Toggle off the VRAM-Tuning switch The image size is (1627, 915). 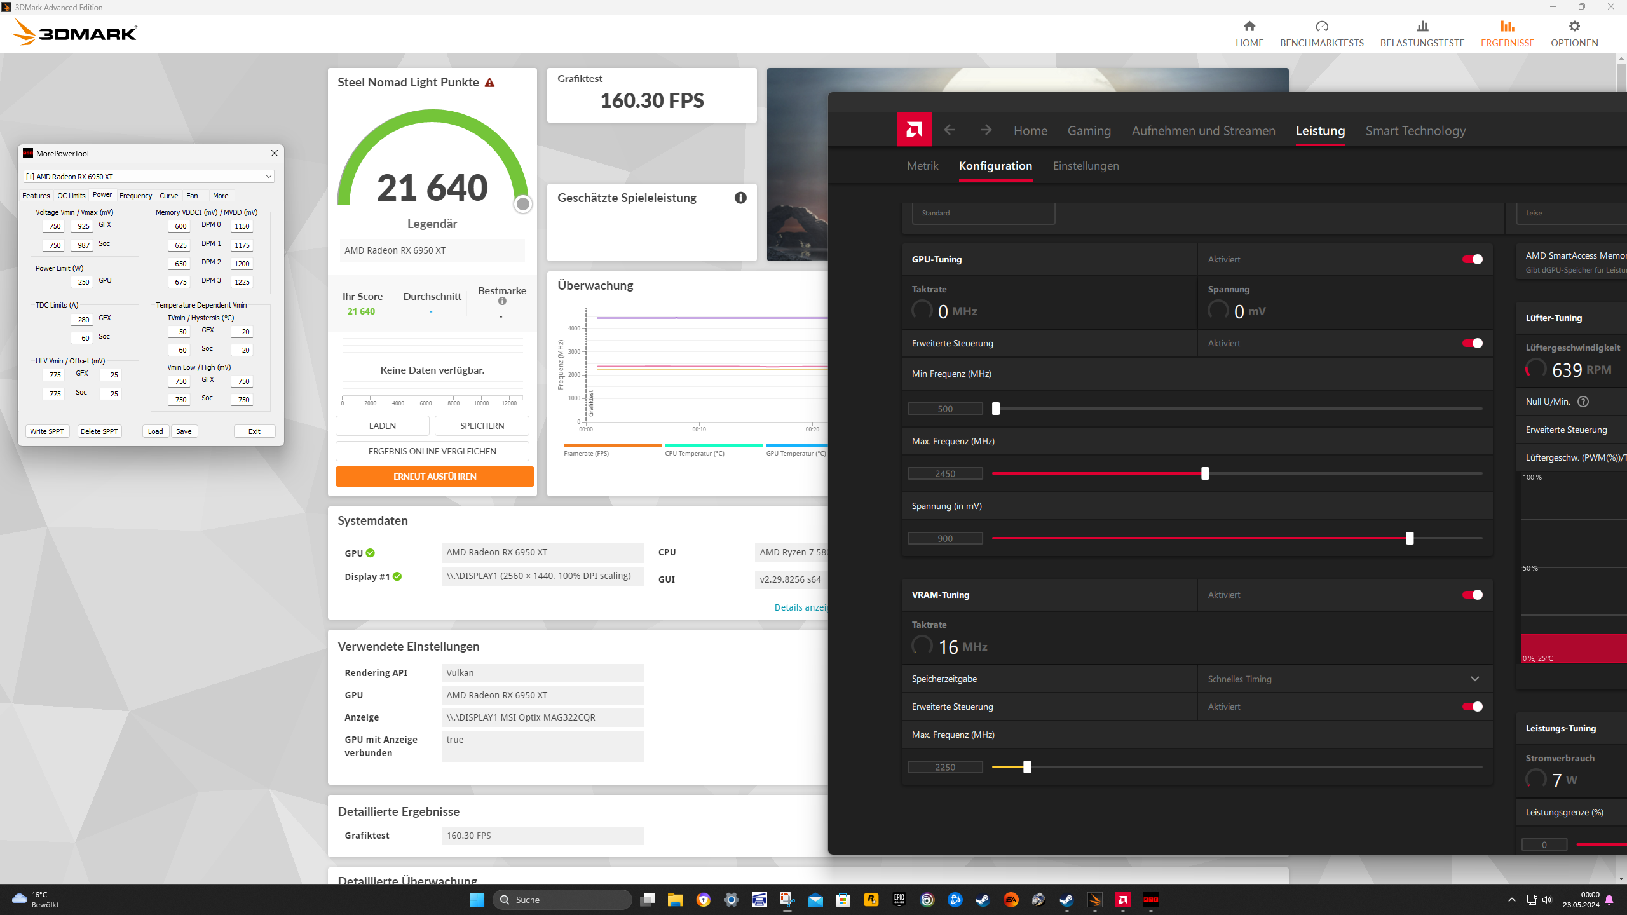click(1472, 595)
